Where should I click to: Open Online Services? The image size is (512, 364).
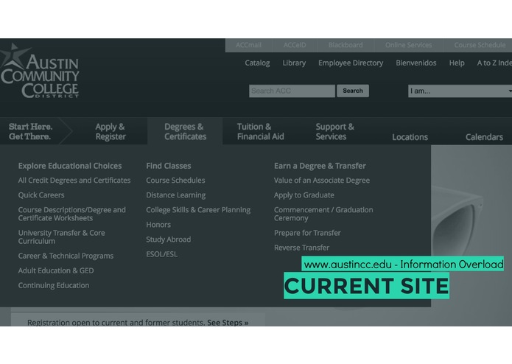pos(408,45)
